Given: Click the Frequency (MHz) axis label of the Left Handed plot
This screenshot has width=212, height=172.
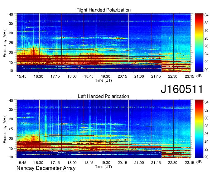Looking at the screenshot, I should tap(5, 129).
